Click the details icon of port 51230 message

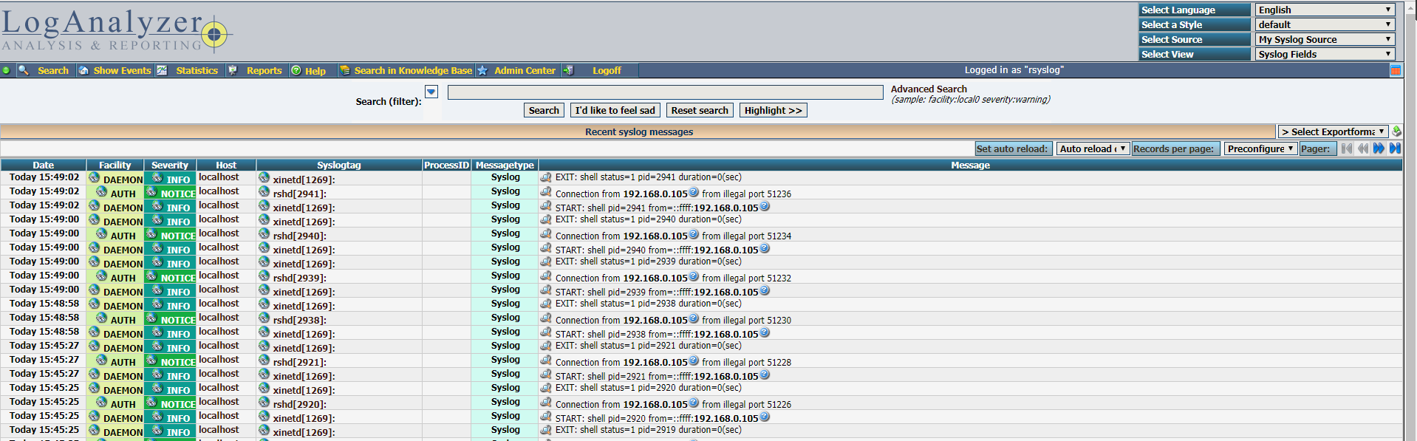point(546,318)
